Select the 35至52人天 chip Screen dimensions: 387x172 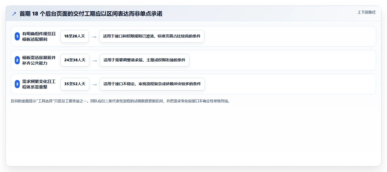tap(75, 84)
